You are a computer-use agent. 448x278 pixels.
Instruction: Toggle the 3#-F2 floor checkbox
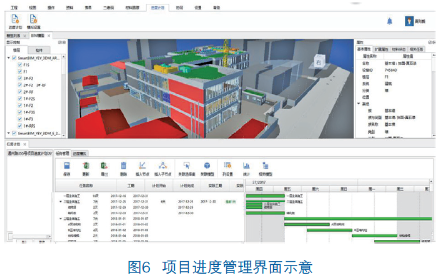[x=20, y=78]
